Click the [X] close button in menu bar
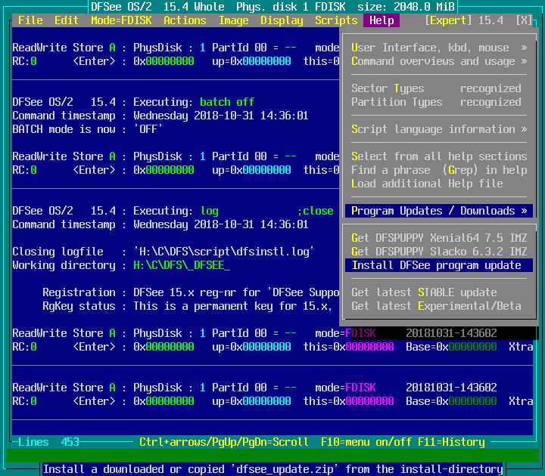 pos(524,20)
